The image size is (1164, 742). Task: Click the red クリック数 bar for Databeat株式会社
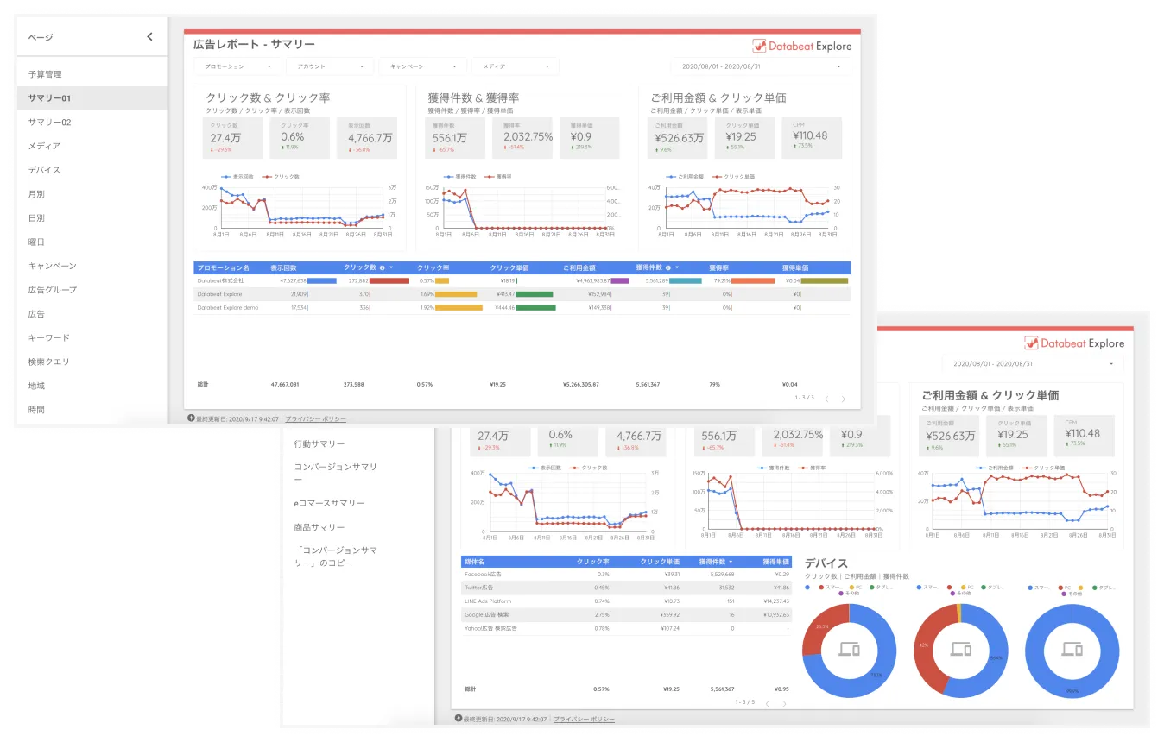click(x=389, y=280)
